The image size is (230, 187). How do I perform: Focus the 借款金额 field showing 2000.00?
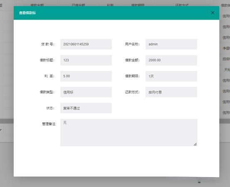click(x=171, y=60)
